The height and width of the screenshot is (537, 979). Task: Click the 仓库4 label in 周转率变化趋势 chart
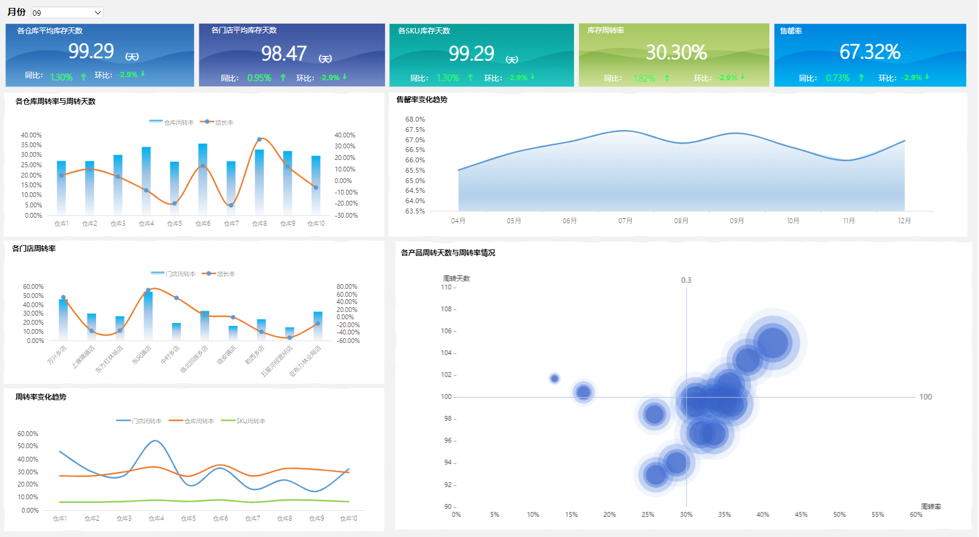[x=156, y=519]
